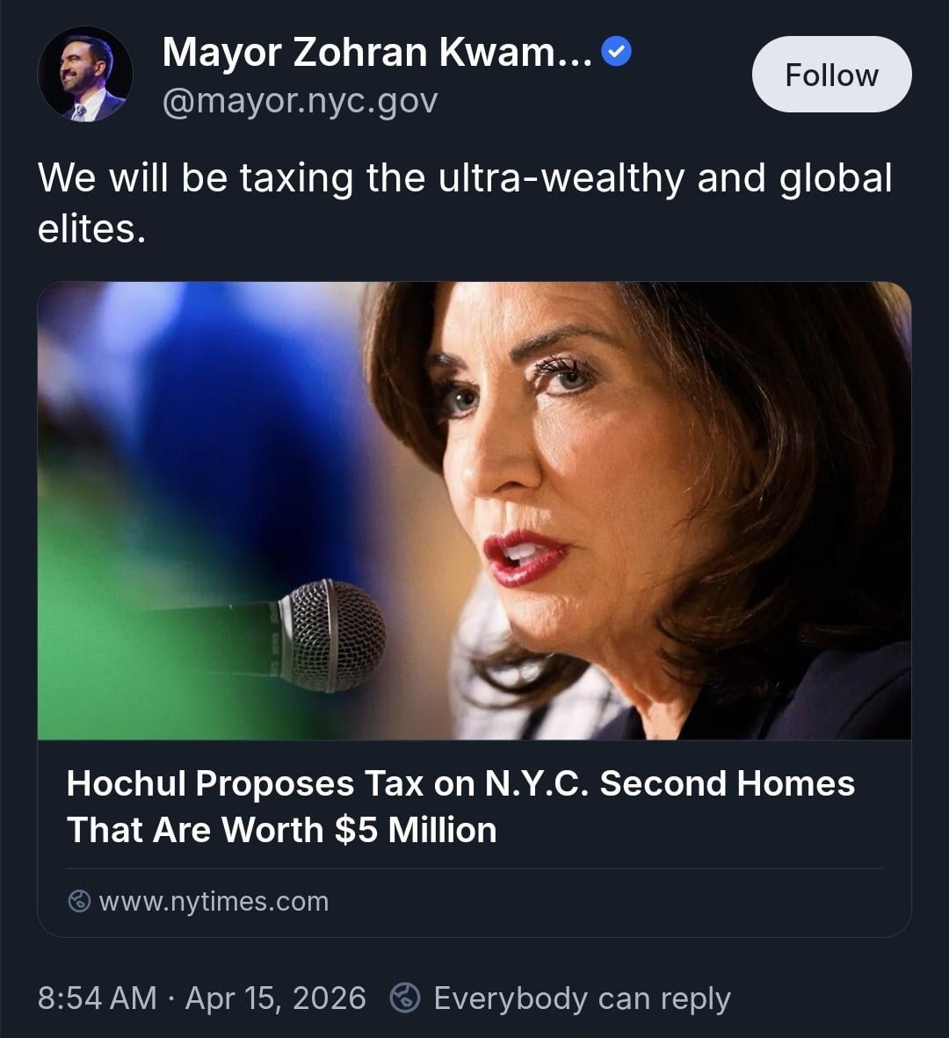
Task: Click the globe icon before Everybody can reply
Action: coord(405,998)
